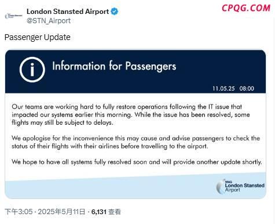The image size is (275, 224).
Task: Click the 11.05.25 date in banner
Action: pyautogui.click(x=223, y=89)
